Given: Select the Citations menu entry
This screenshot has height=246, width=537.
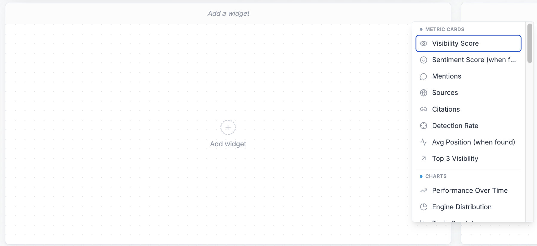Looking at the screenshot, I should [x=468, y=109].
